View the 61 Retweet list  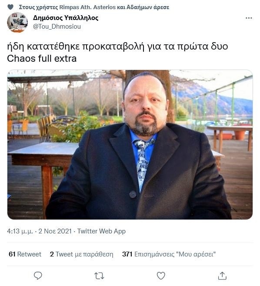click(x=25, y=254)
